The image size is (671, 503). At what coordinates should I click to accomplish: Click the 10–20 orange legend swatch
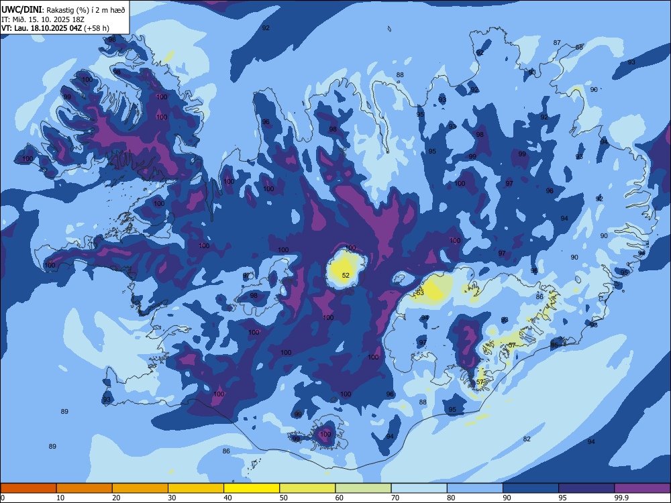point(85,488)
